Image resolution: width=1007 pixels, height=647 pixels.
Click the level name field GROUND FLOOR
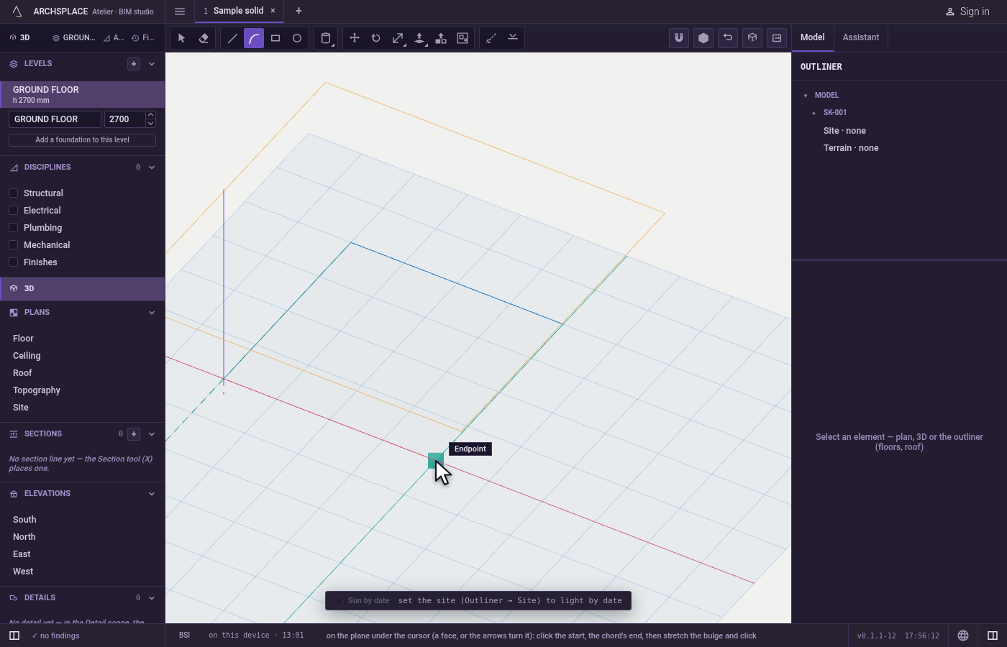tap(55, 119)
